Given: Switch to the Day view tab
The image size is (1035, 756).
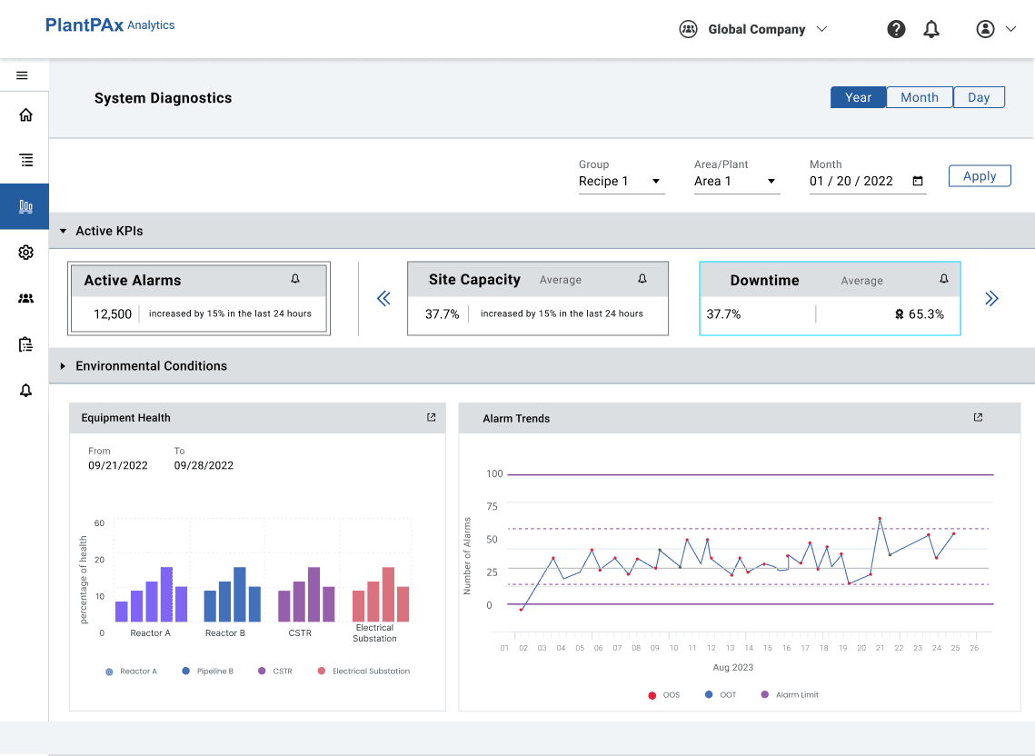Looking at the screenshot, I should [979, 97].
